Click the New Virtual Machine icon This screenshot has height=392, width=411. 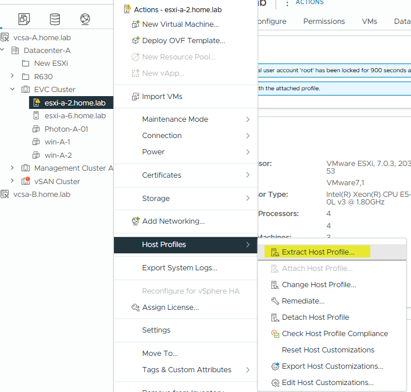point(135,24)
